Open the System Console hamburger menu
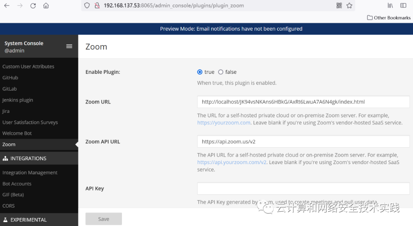 [69, 46]
